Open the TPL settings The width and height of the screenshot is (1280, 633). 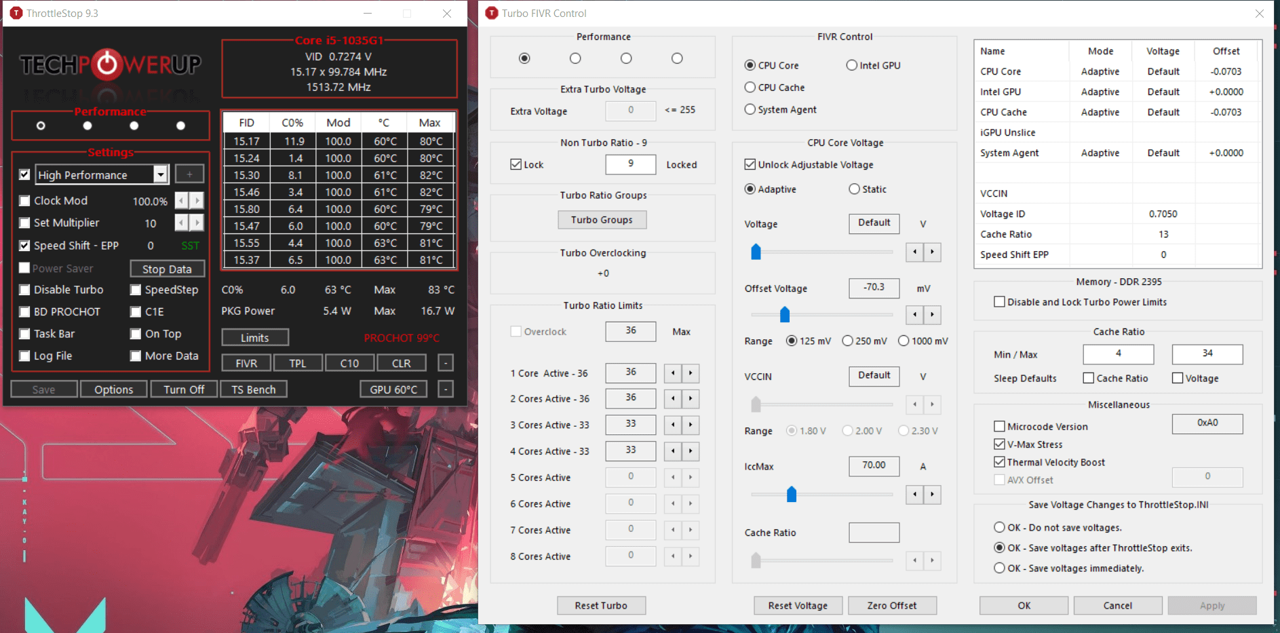298,362
